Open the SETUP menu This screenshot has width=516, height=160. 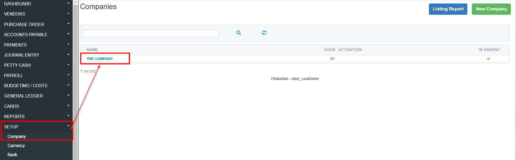click(x=11, y=127)
